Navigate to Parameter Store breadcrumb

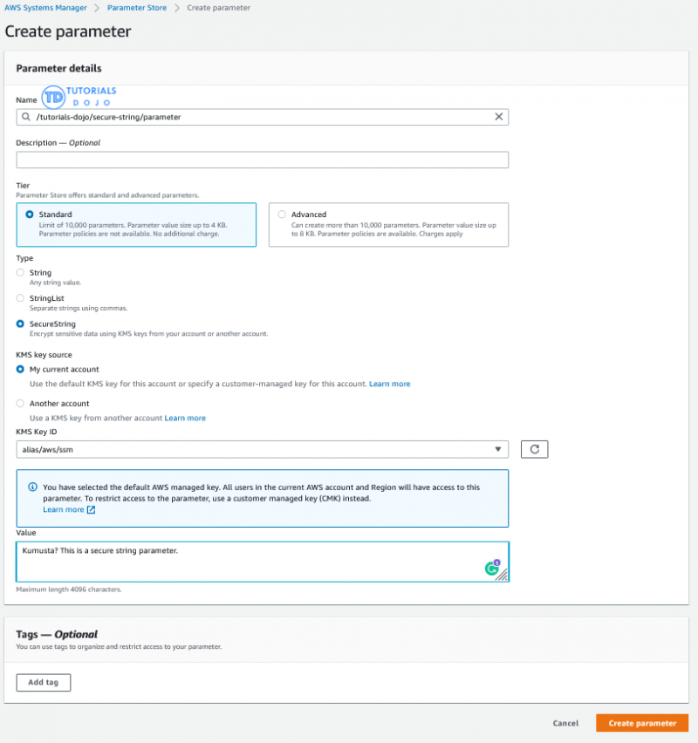point(138,8)
